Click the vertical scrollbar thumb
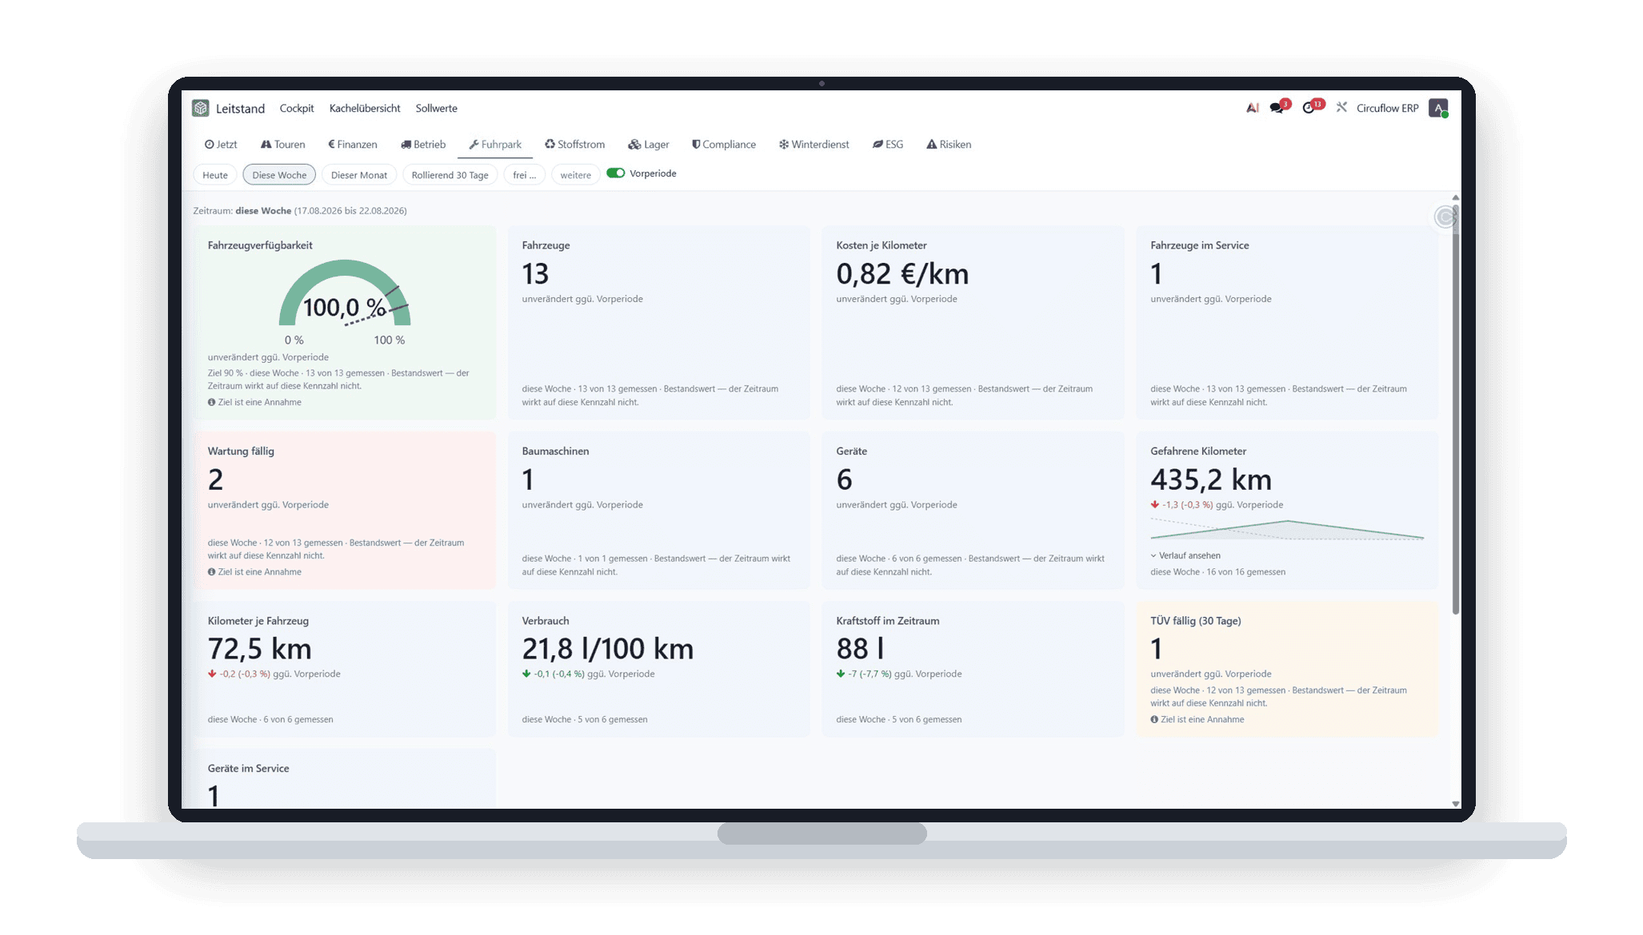 click(x=1456, y=409)
